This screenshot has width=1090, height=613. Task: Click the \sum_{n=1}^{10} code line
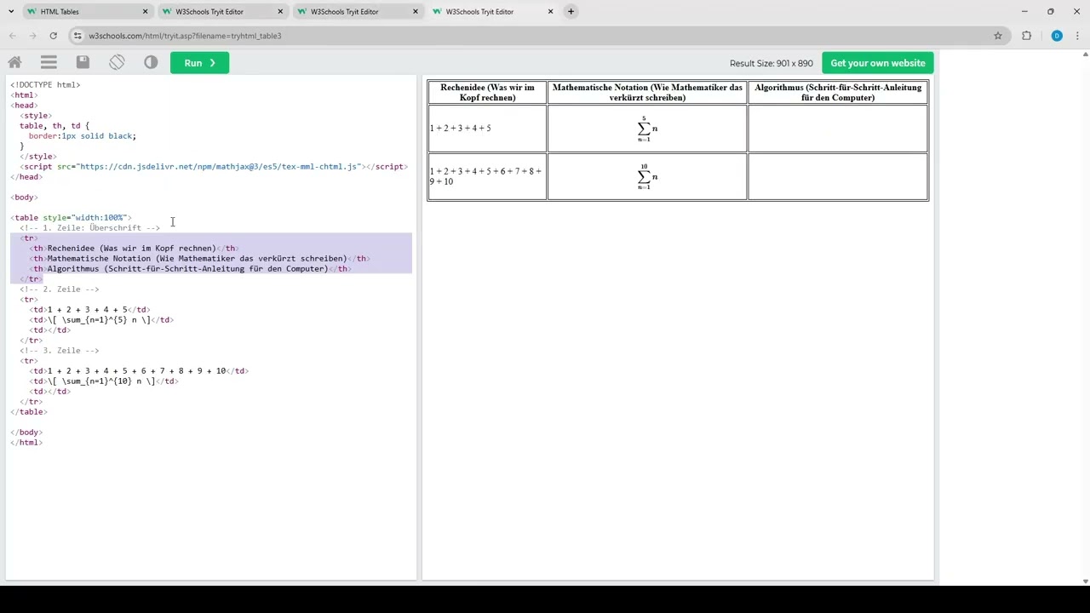[104, 381]
